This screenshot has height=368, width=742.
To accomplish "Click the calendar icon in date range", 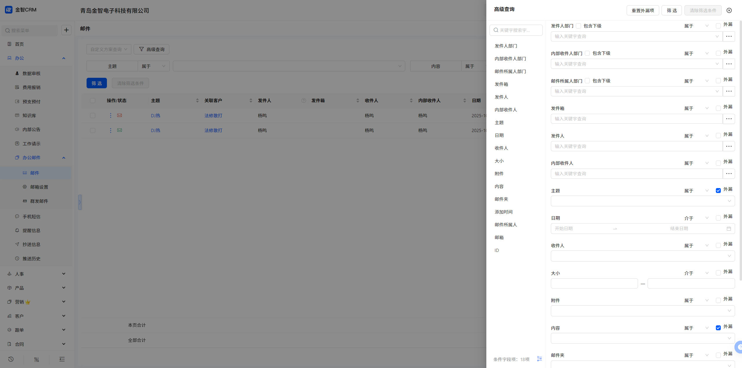I will click(729, 229).
